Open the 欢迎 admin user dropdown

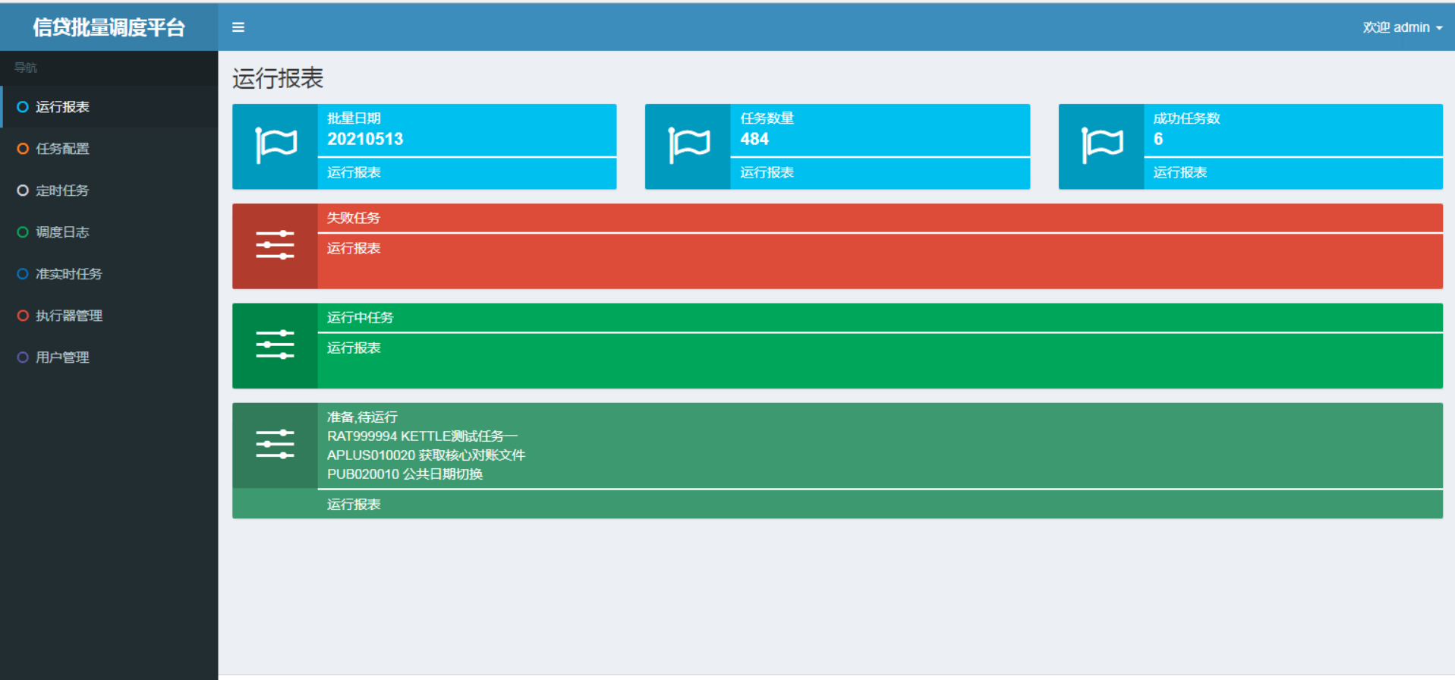[1402, 27]
